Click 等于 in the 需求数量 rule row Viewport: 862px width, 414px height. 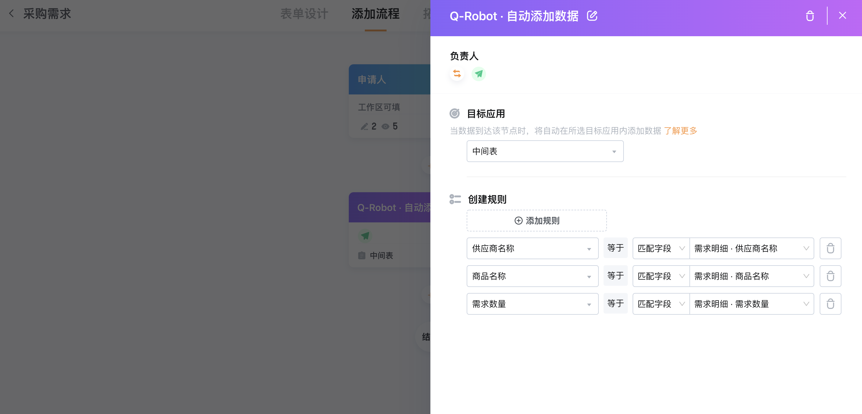[615, 303]
